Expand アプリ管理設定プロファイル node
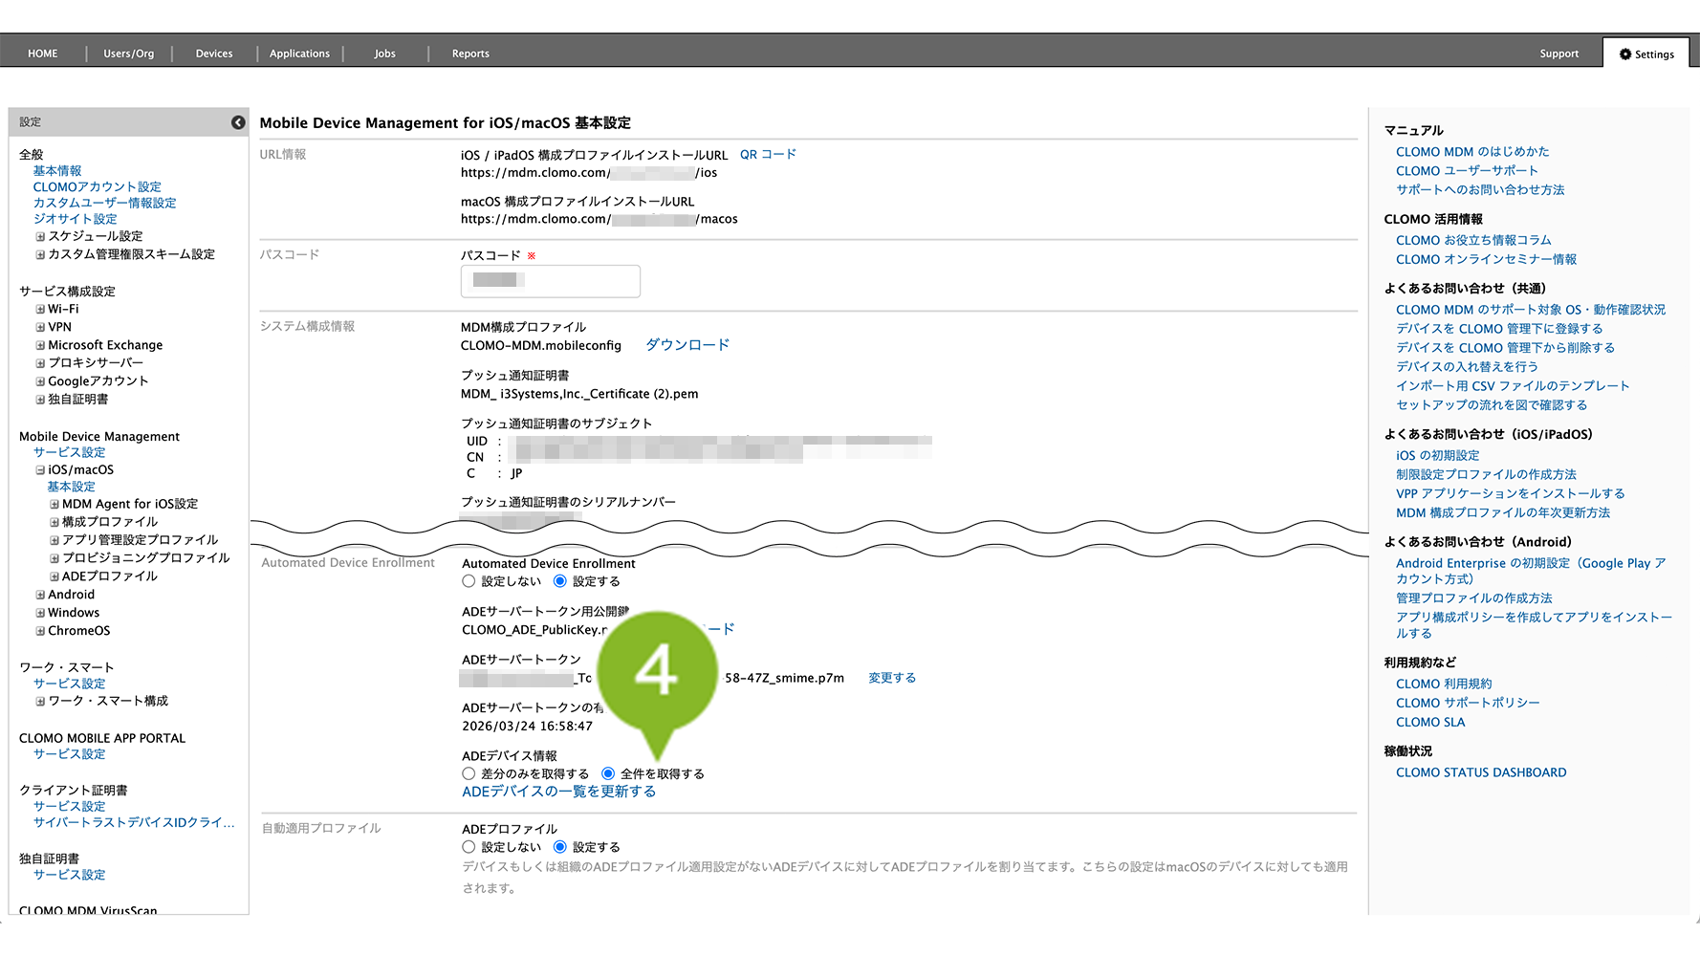 coord(54,540)
